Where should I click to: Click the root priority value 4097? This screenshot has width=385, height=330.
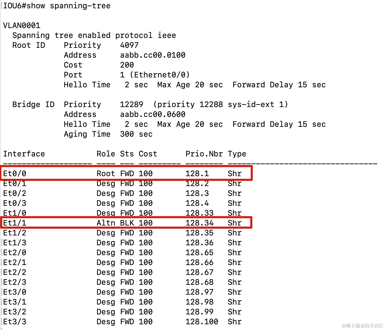[129, 45]
